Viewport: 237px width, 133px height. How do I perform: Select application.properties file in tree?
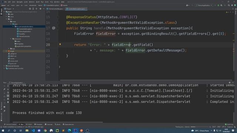click(23, 46)
